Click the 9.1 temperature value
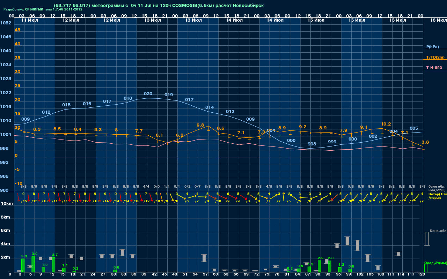 364,127
